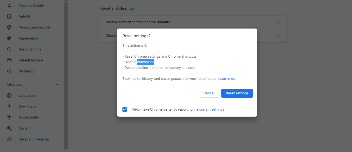The image size is (352, 152).
Task: Click the You and Google person icon
Action: [x=9, y=5]
